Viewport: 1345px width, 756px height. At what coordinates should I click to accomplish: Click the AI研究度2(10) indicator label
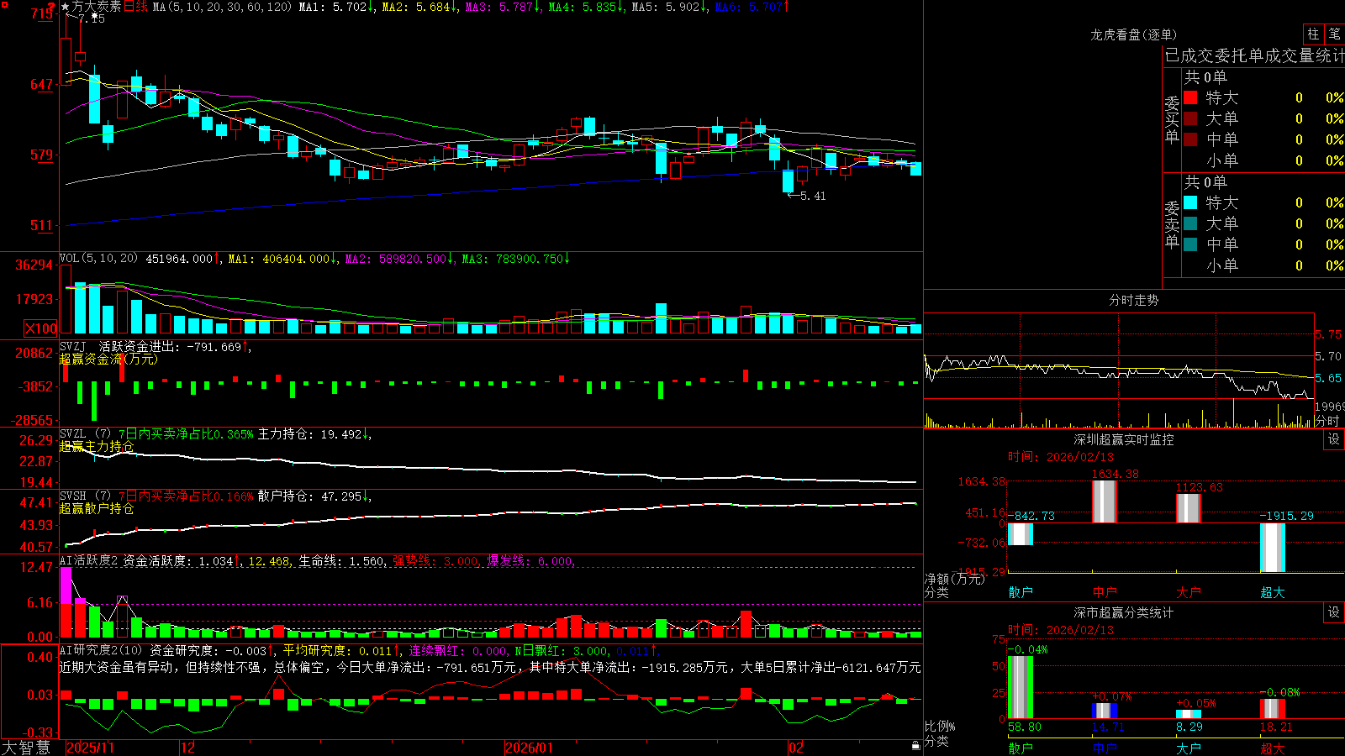101,650
